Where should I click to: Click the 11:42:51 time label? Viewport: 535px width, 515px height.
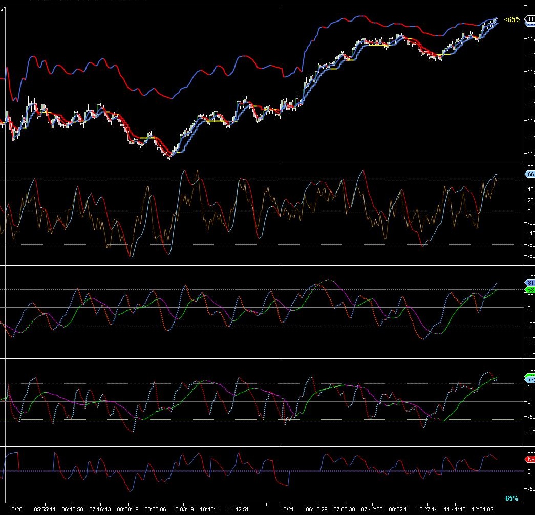click(x=238, y=509)
